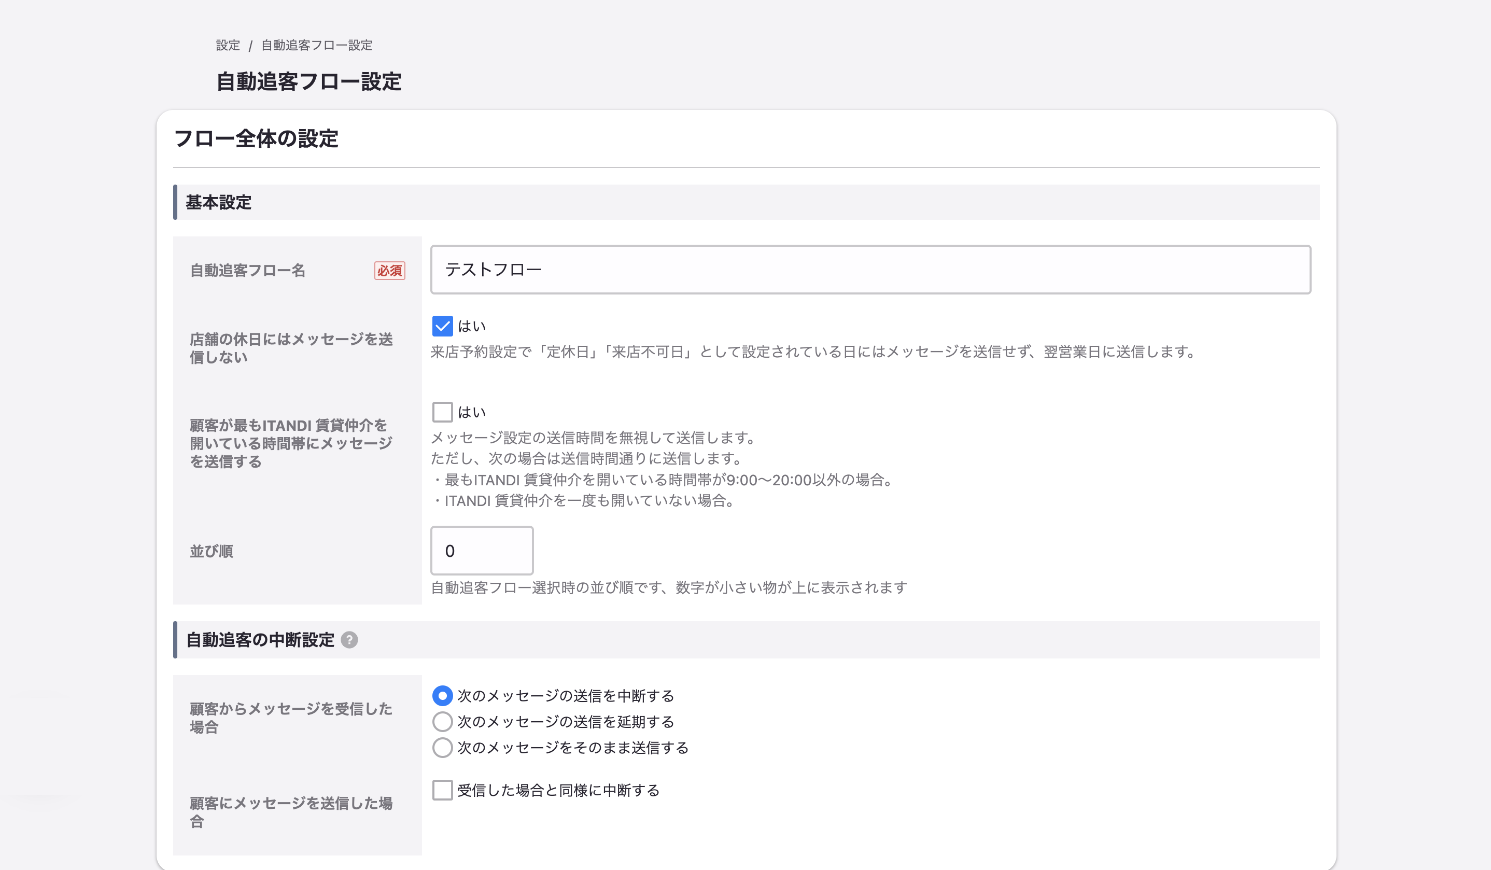Select 次のメッセージの送信を延期する radio

click(442, 722)
